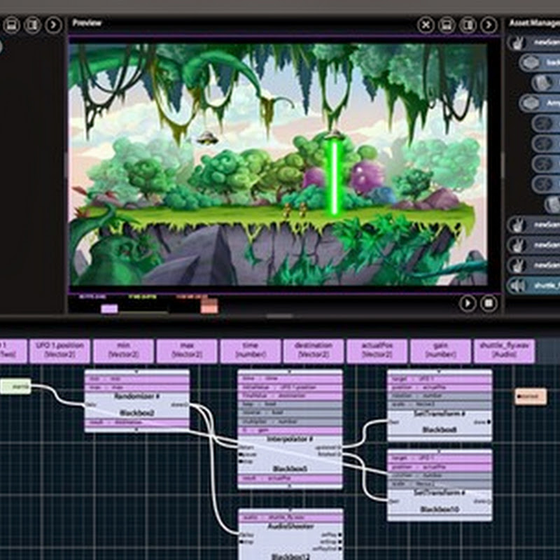
Task: Click the 'result : destination' row in Randomizer
Action: click(x=136, y=422)
